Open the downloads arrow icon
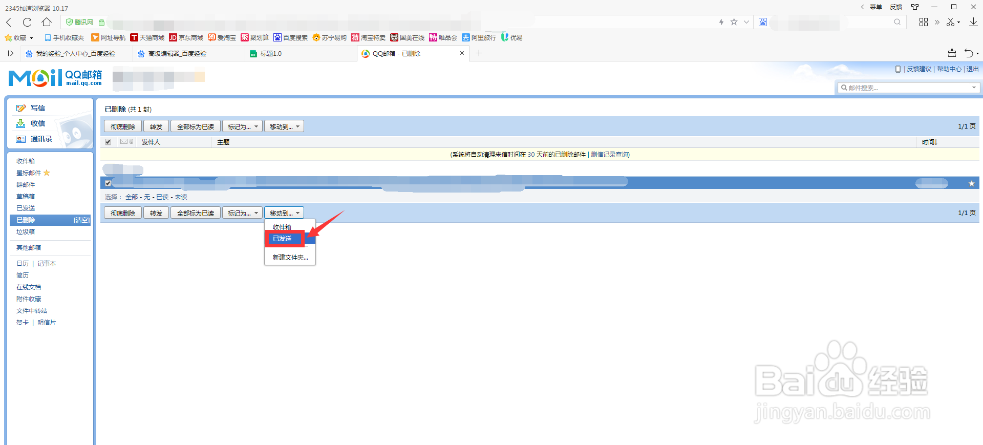The height and width of the screenshot is (445, 983). point(974,22)
